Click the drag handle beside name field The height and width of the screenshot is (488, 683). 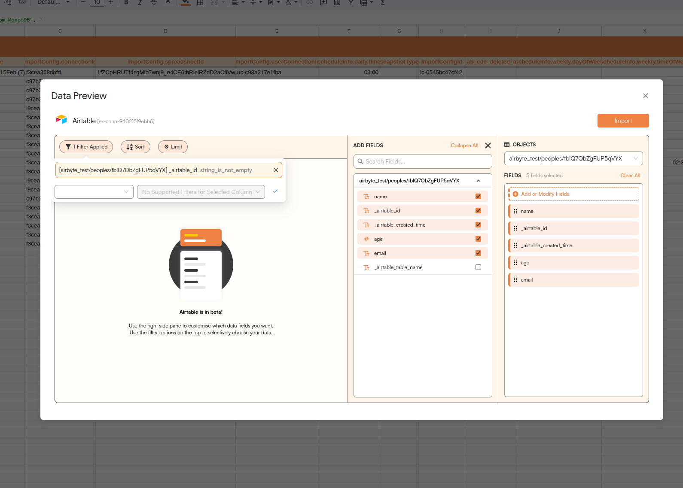[515, 211]
